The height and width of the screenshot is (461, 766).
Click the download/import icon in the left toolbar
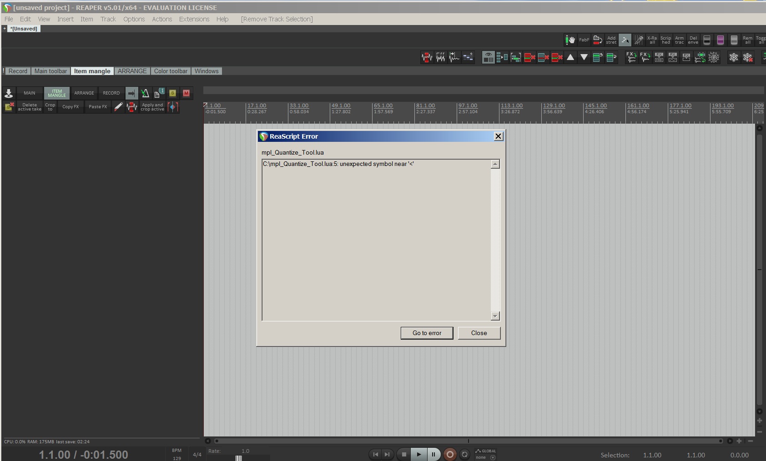(x=9, y=93)
